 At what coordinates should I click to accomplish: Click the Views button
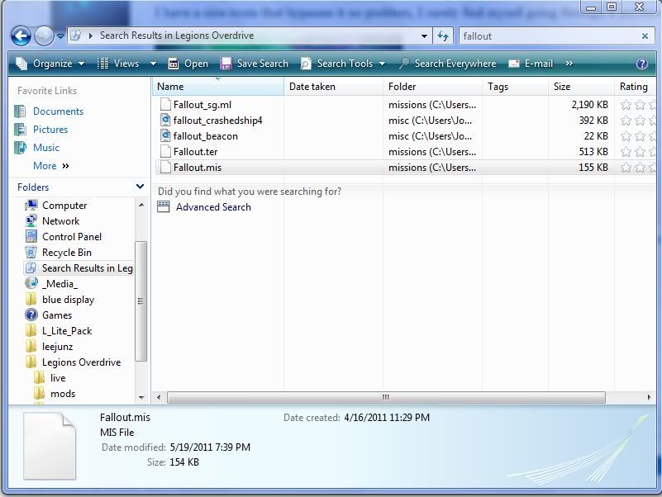118,64
